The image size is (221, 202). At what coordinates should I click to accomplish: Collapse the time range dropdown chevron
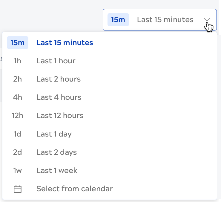pos(207,20)
